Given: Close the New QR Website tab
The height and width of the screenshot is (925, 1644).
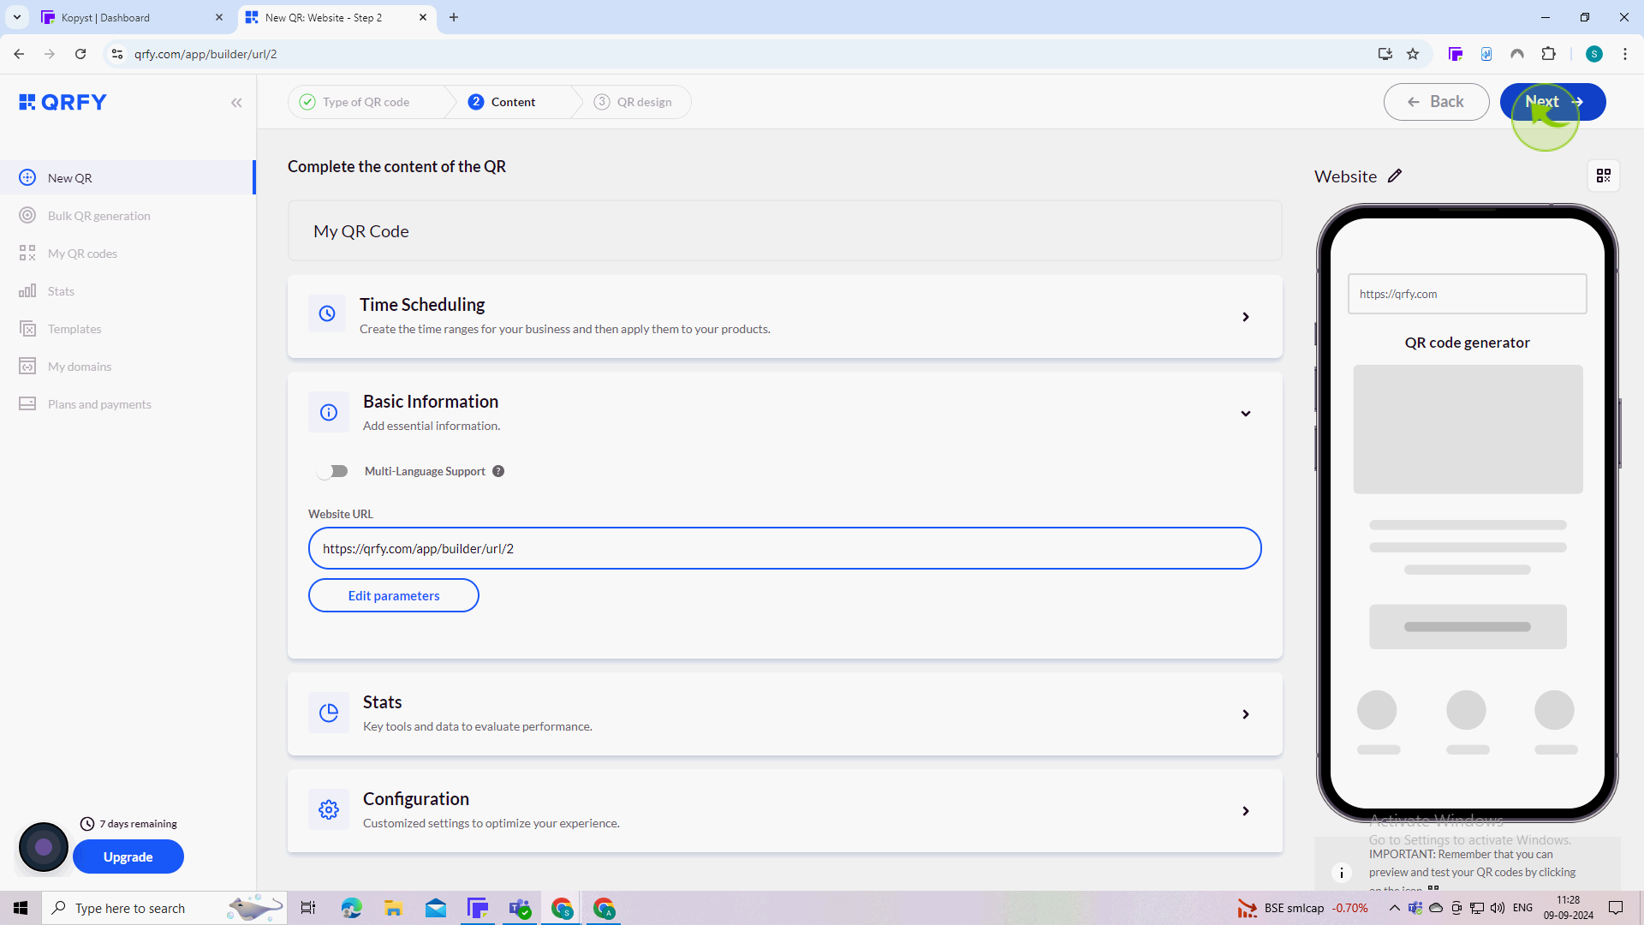Looking at the screenshot, I should click(x=423, y=17).
